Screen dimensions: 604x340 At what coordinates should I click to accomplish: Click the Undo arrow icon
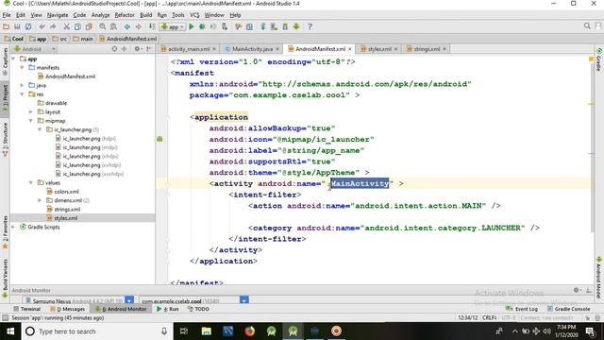click(x=42, y=26)
